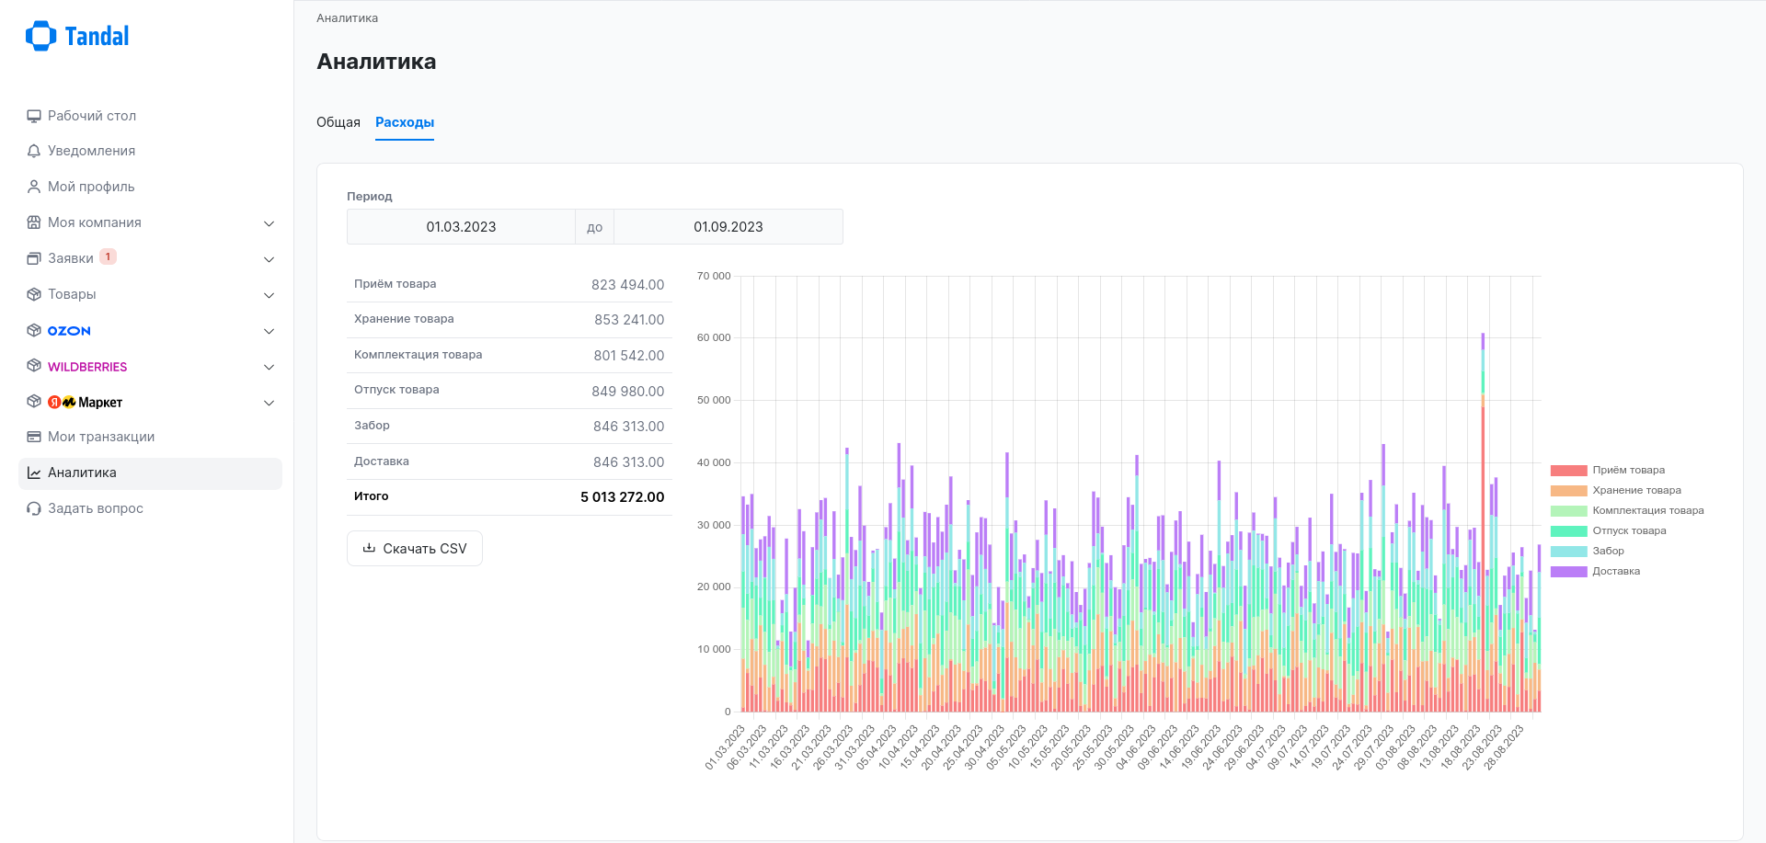Click the Заявки notification badge 1
Screen dimensions: 1766x843
point(108,257)
